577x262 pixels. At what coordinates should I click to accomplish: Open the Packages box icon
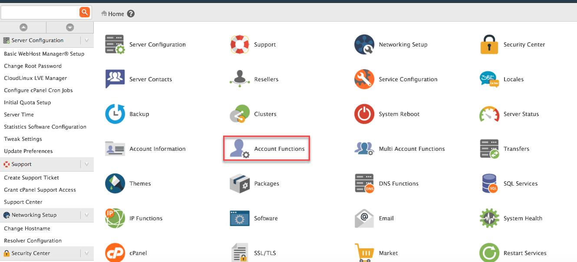240,183
